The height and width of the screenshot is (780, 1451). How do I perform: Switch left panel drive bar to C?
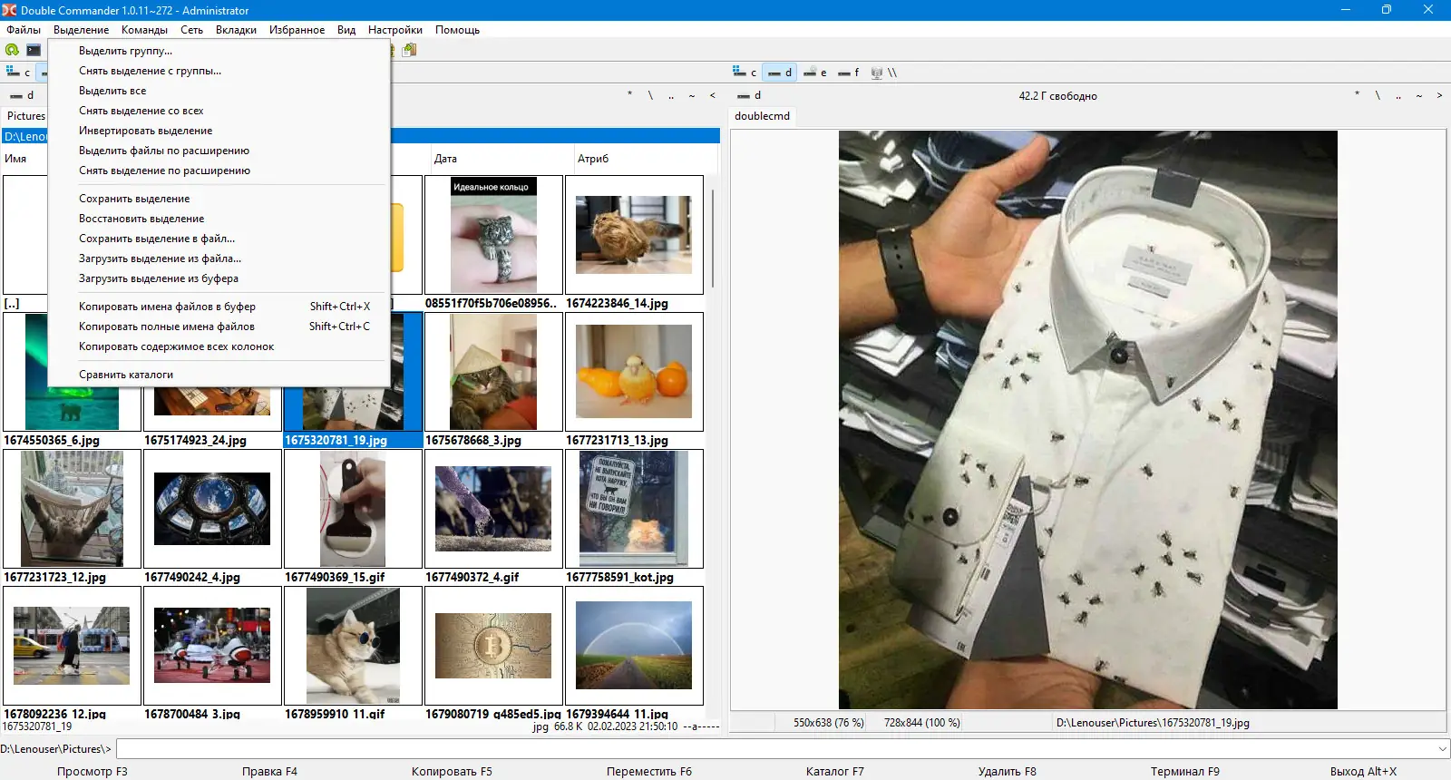tap(18, 73)
